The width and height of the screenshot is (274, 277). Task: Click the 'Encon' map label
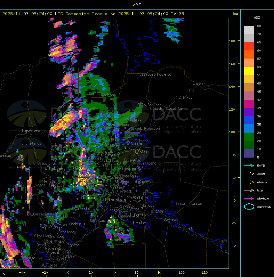click(198, 83)
